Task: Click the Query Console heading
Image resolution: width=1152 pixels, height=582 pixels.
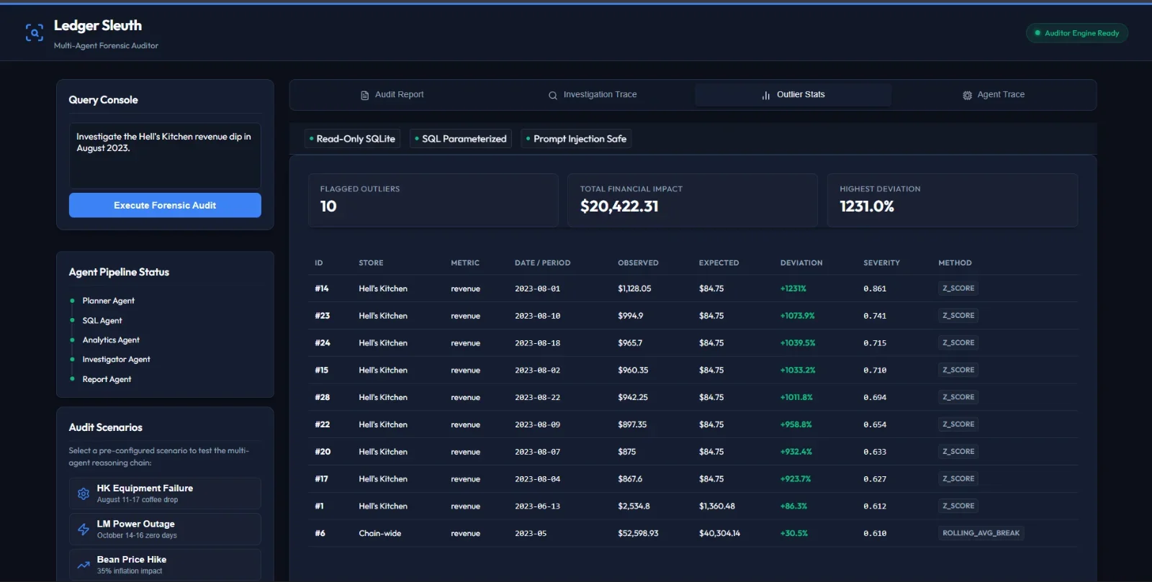Action: coord(103,100)
